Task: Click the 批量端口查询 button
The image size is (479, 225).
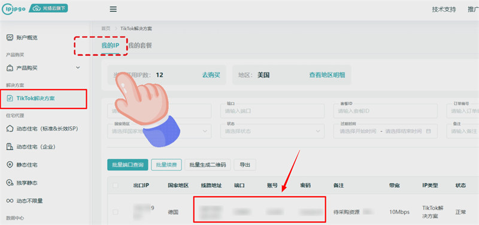Action: pos(128,165)
